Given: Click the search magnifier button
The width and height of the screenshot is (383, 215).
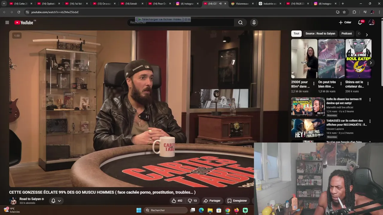Looking at the screenshot, I should click(x=240, y=22).
